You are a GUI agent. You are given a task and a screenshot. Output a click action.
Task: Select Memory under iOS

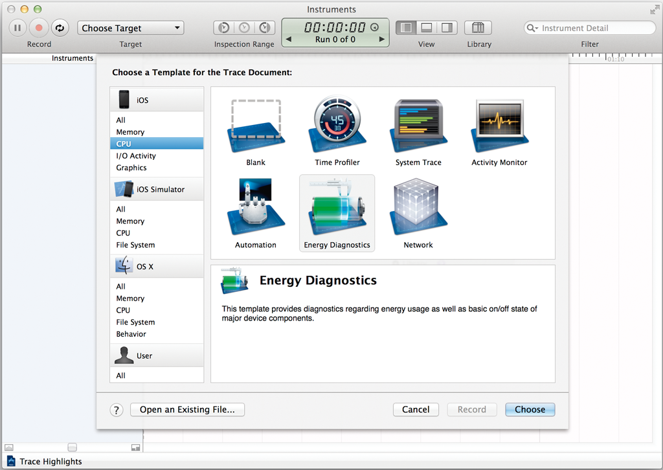click(157, 132)
